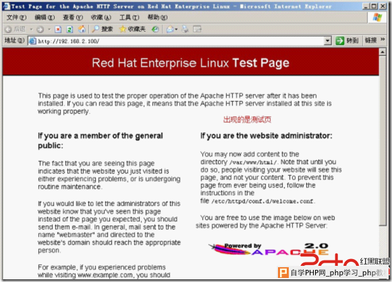Click the page icon in address bar
The height and width of the screenshot is (282, 392).
(32, 41)
